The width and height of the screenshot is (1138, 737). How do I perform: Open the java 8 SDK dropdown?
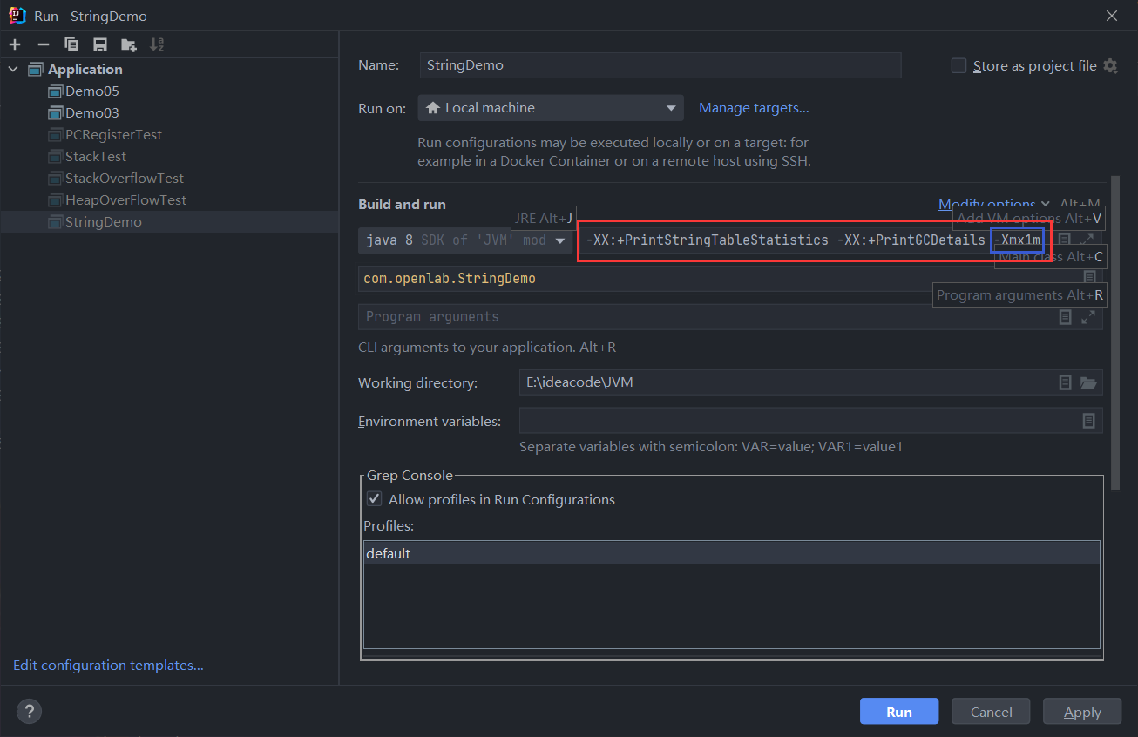click(465, 240)
